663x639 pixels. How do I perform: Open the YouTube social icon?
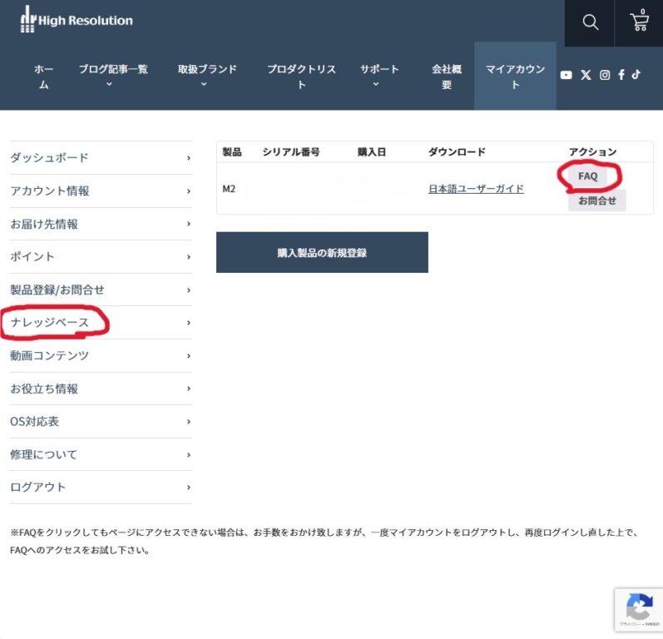click(x=567, y=75)
